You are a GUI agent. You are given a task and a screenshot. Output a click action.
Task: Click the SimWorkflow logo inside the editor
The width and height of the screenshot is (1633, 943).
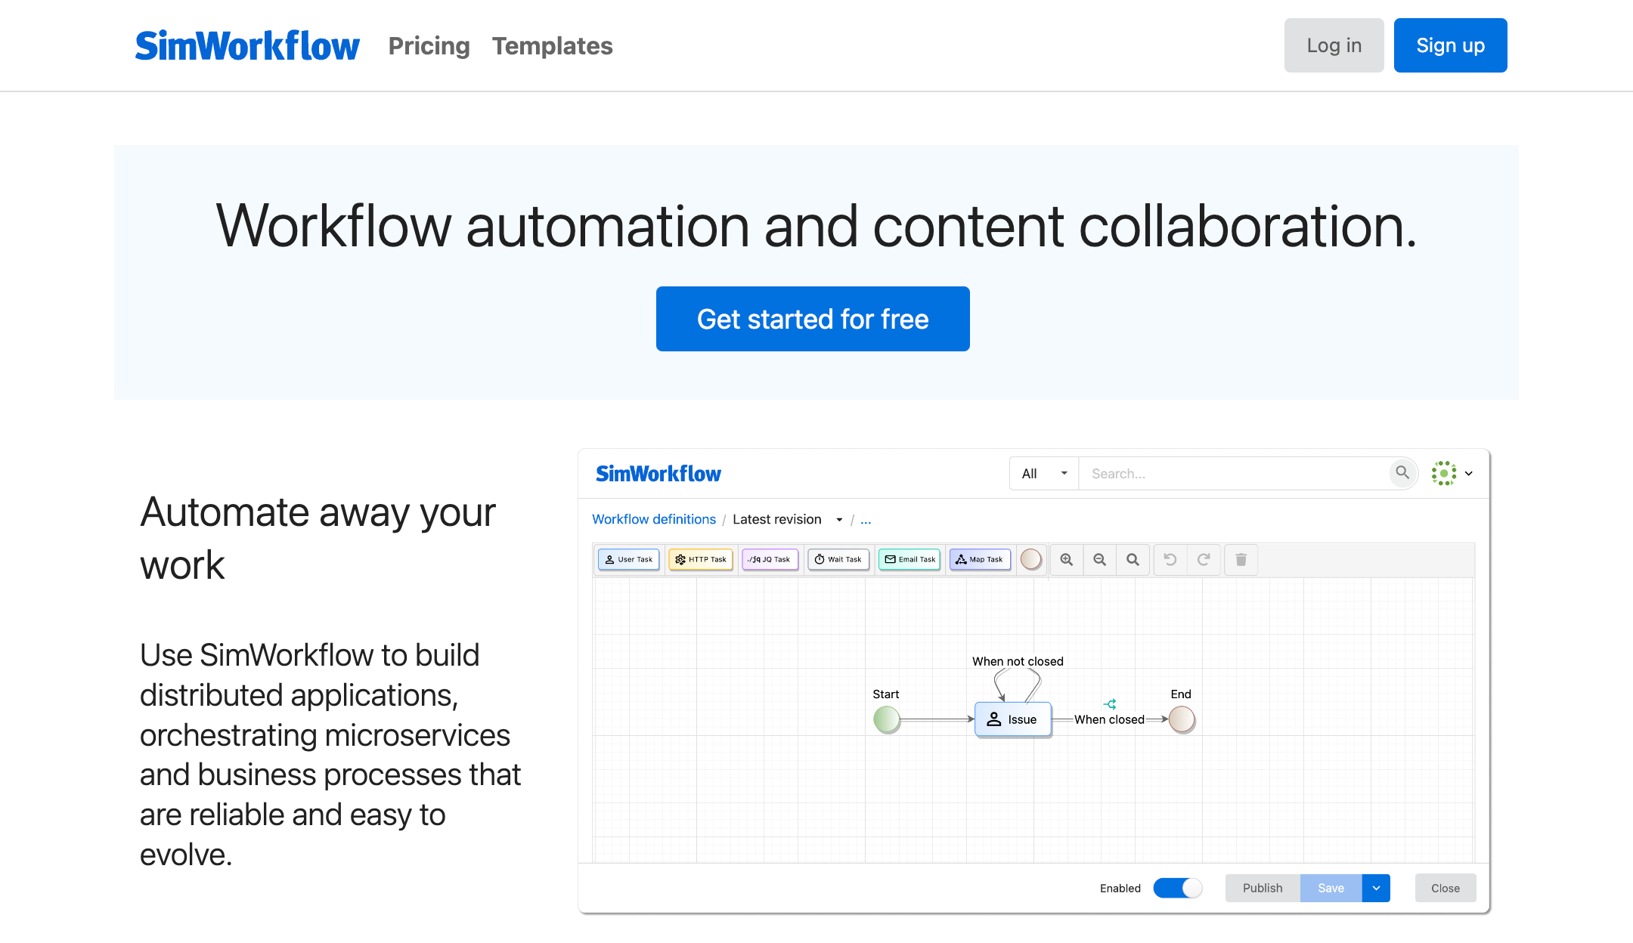(x=658, y=474)
